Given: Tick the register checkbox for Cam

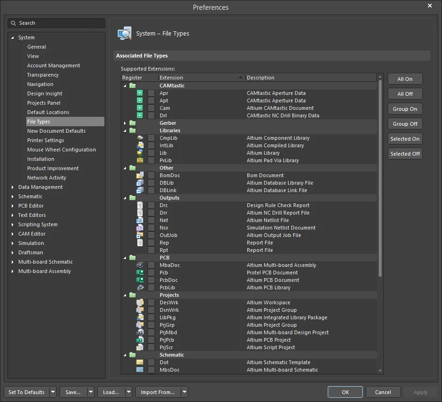Looking at the screenshot, I should point(151,108).
